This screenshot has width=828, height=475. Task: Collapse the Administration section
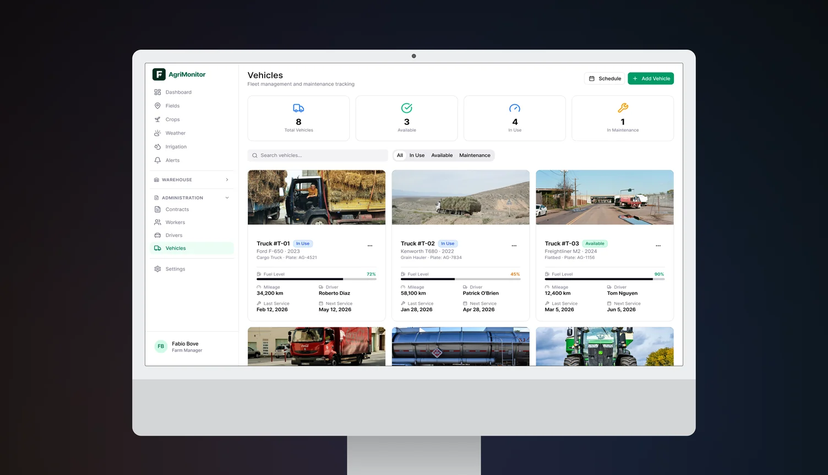pyautogui.click(x=192, y=198)
